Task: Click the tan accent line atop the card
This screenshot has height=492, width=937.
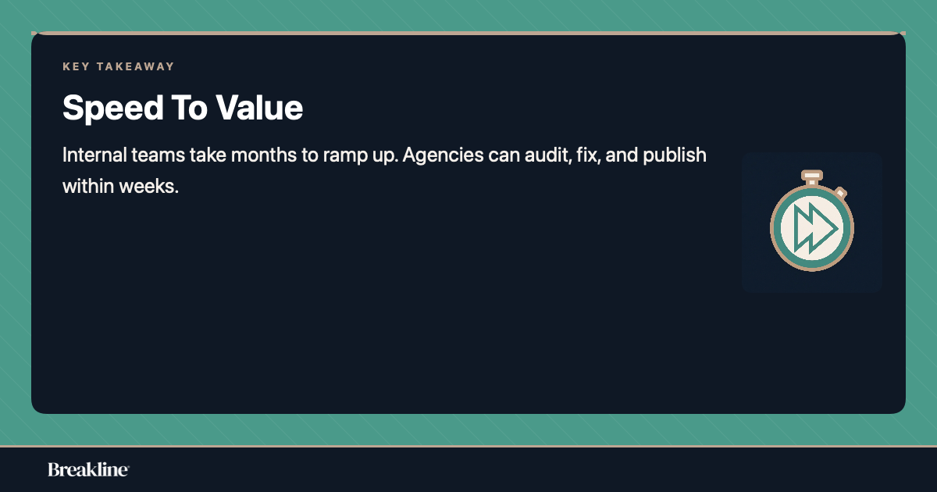Action: coord(468,33)
